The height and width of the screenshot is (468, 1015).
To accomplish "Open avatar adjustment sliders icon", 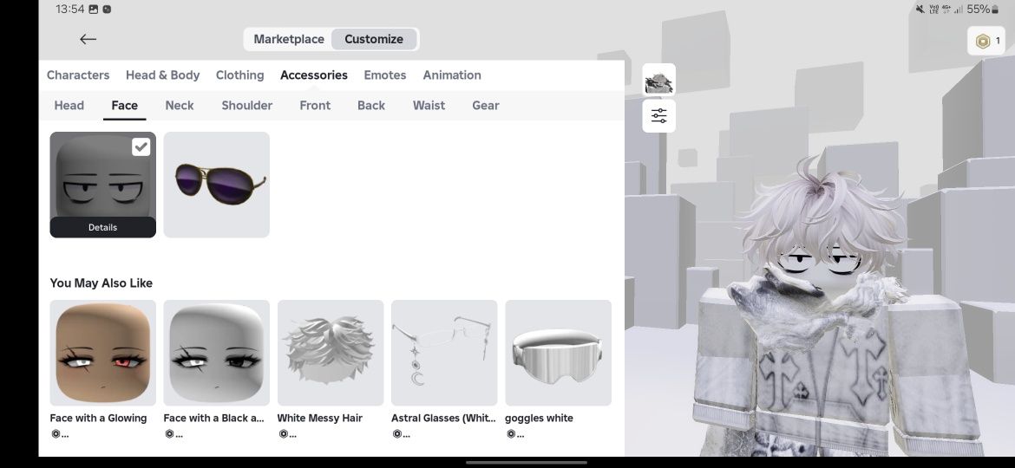I will point(659,116).
